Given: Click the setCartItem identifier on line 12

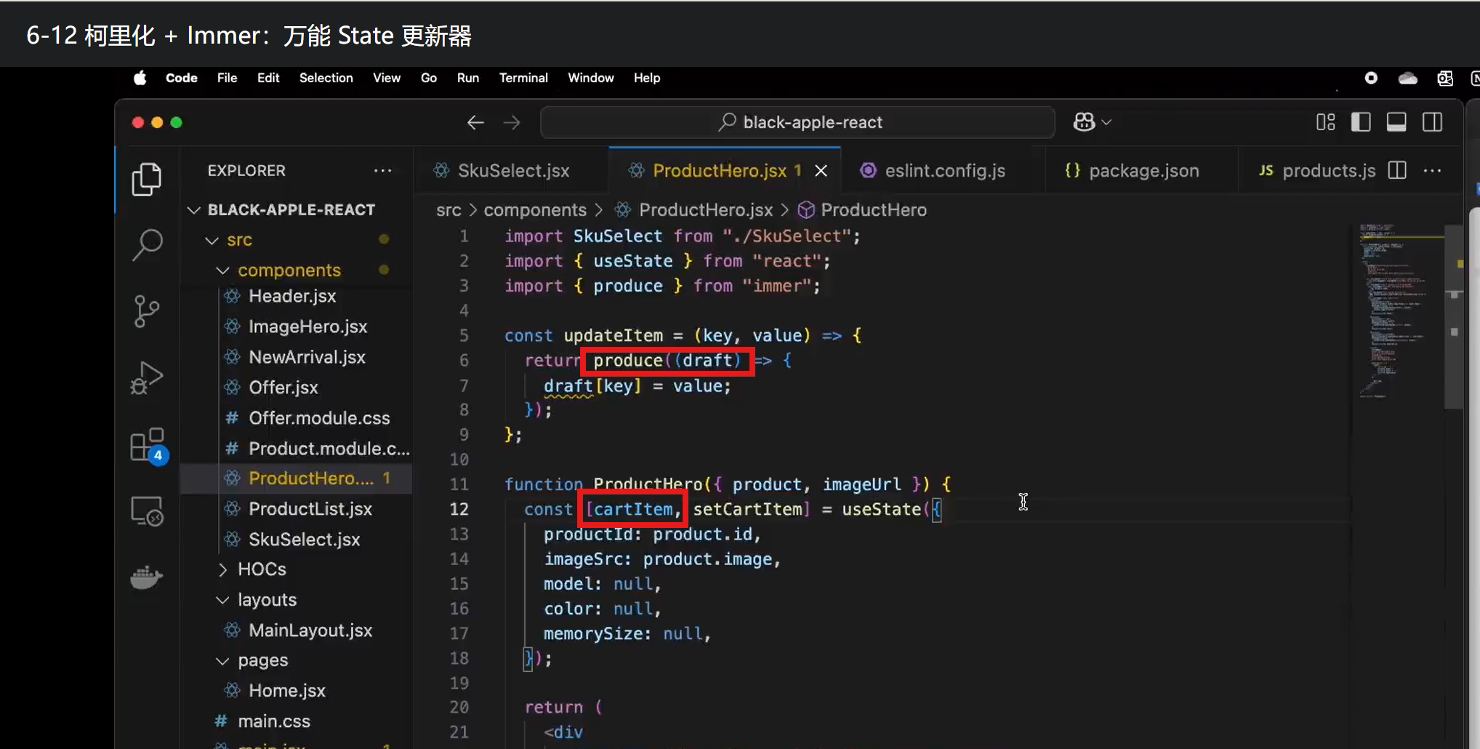Looking at the screenshot, I should (747, 509).
